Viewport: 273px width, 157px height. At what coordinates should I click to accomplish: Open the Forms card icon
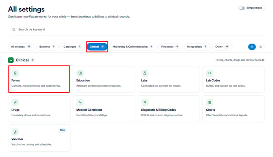point(15,73)
